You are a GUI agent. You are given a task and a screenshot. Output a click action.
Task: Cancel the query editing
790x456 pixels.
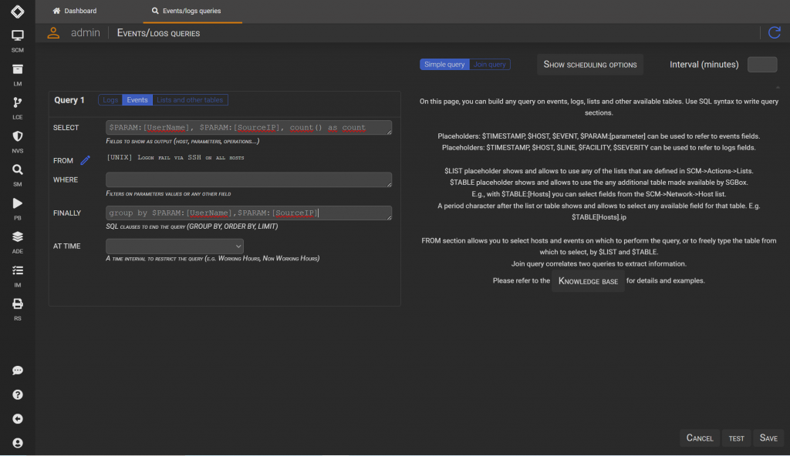tap(699, 438)
